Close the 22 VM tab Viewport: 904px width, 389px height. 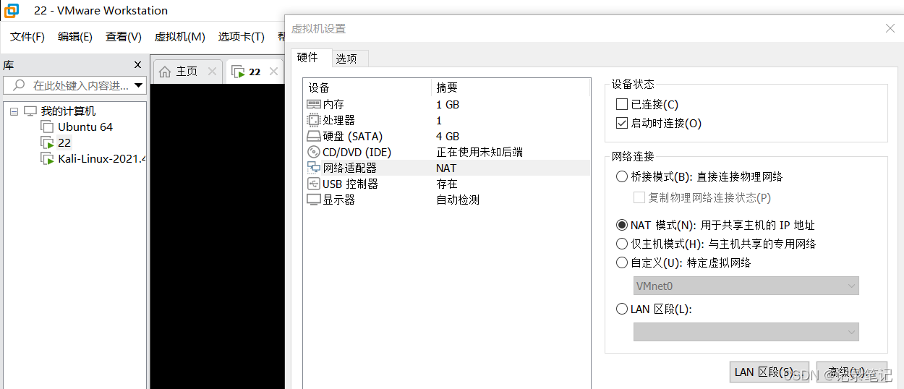point(273,71)
